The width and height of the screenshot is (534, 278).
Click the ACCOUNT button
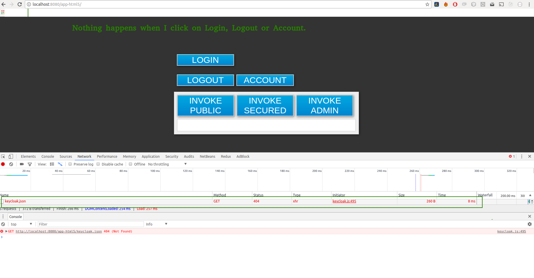pos(265,80)
